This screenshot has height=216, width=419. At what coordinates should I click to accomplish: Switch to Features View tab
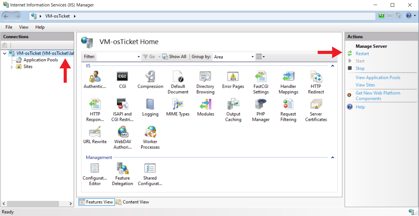pos(96,202)
